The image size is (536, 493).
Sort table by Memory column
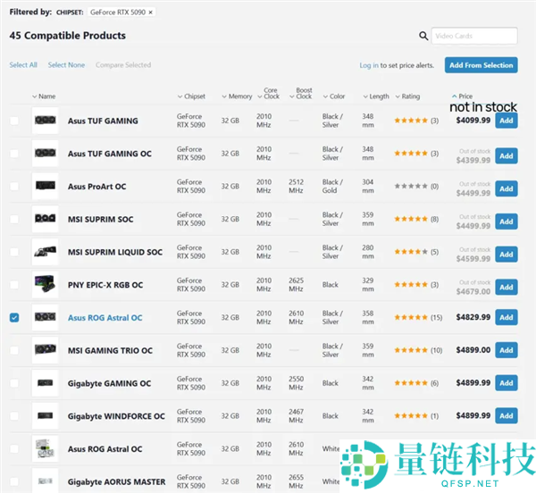(237, 96)
